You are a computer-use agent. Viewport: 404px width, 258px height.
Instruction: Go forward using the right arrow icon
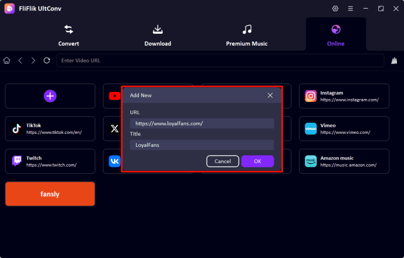(x=33, y=61)
